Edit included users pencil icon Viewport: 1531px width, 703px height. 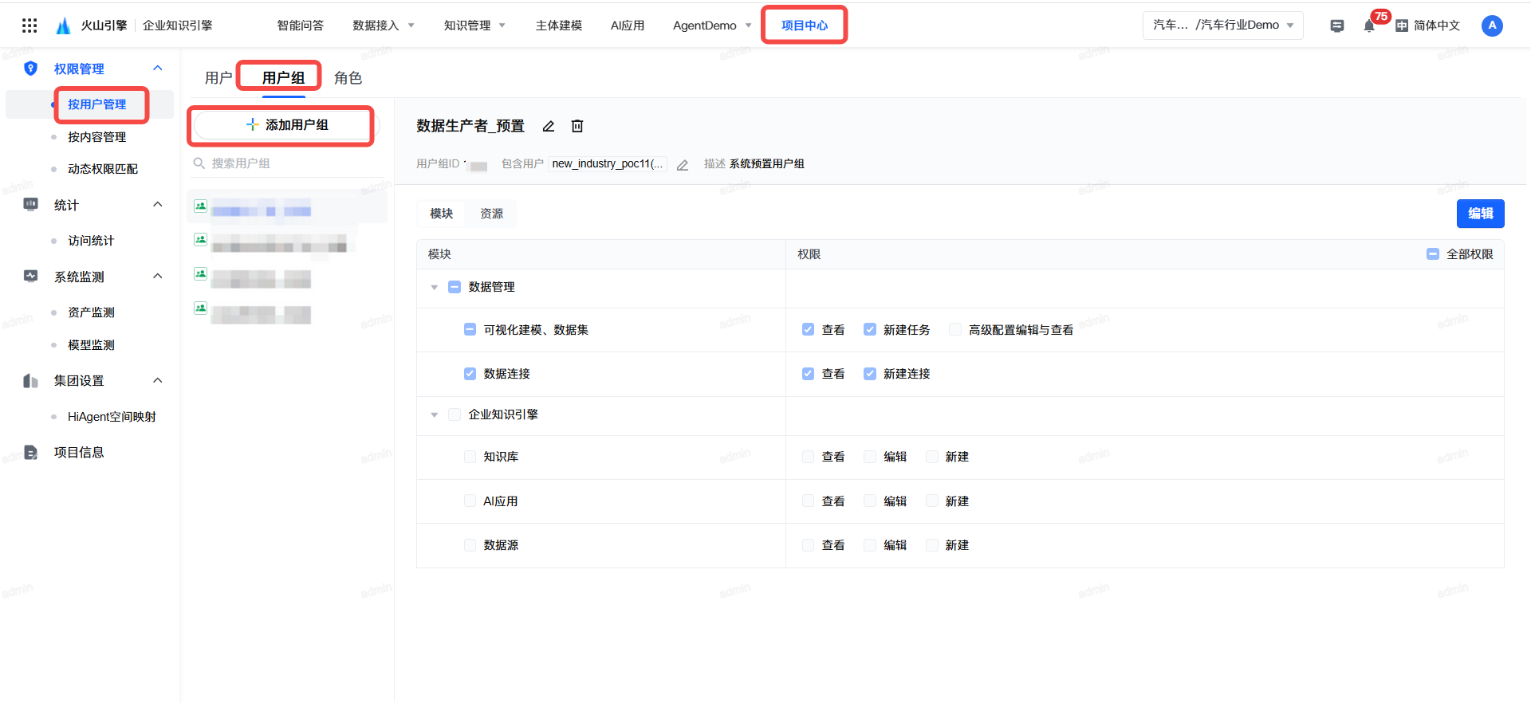point(683,165)
